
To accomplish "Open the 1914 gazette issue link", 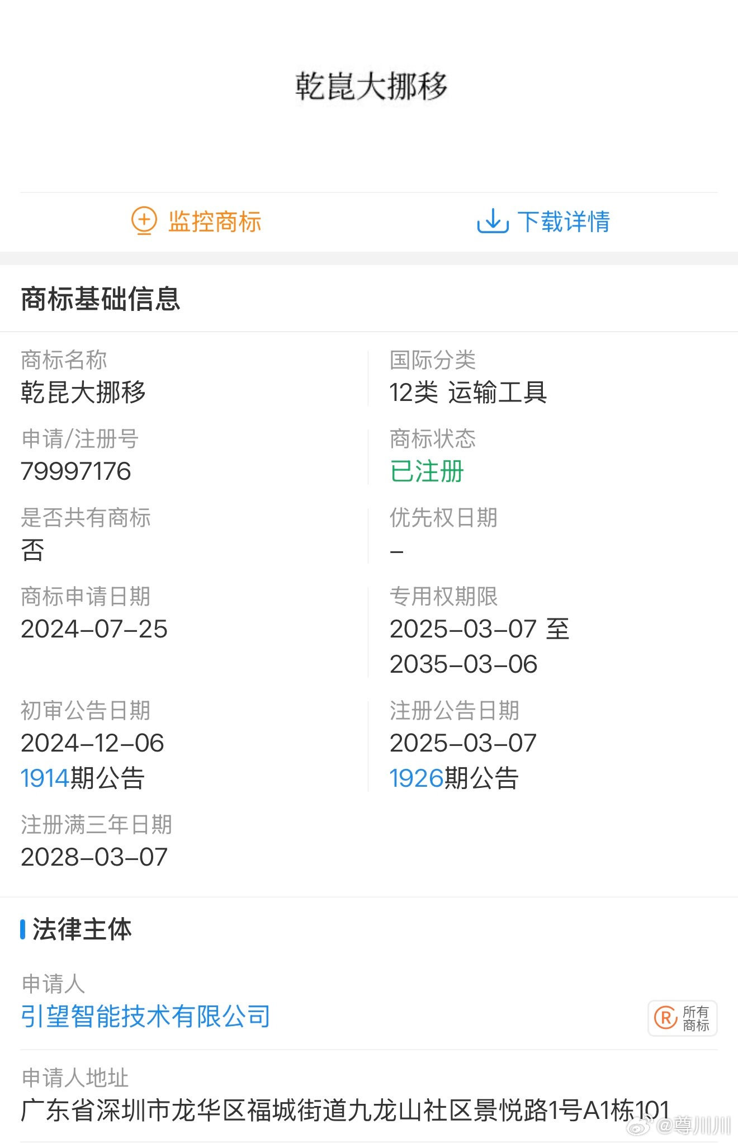I will coord(45,778).
